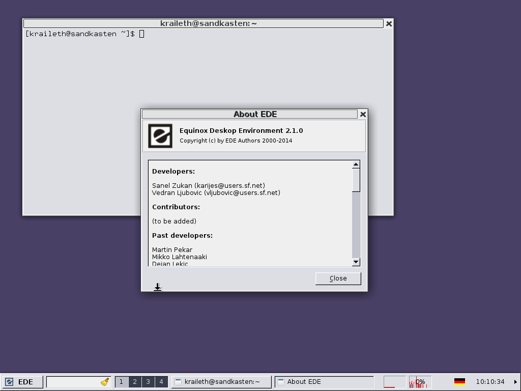Switch to workspace 4
This screenshot has width=521, height=391.
[x=161, y=382]
